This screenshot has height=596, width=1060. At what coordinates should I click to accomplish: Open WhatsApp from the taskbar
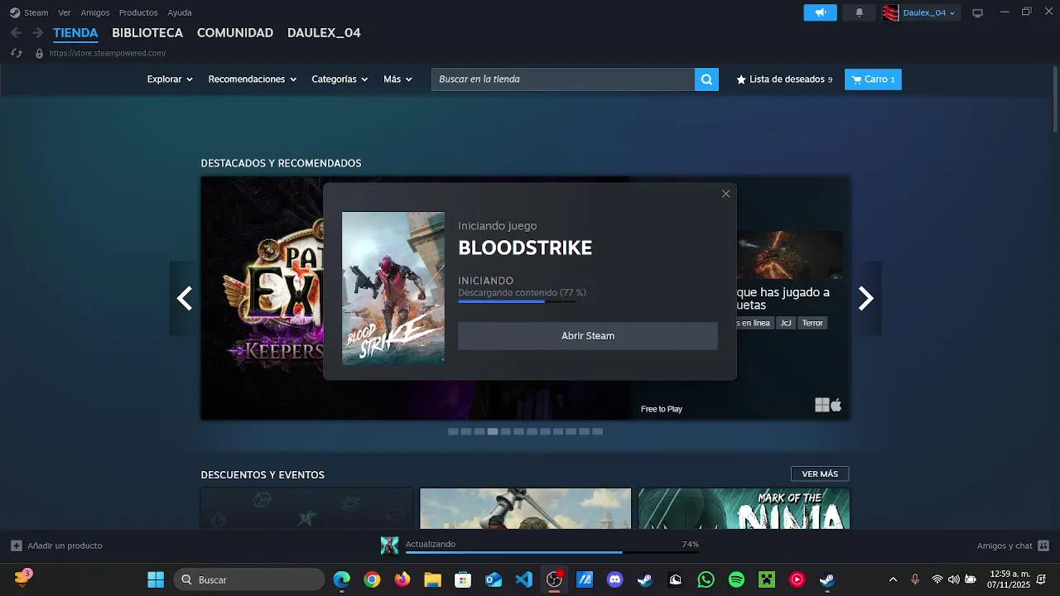point(706,579)
